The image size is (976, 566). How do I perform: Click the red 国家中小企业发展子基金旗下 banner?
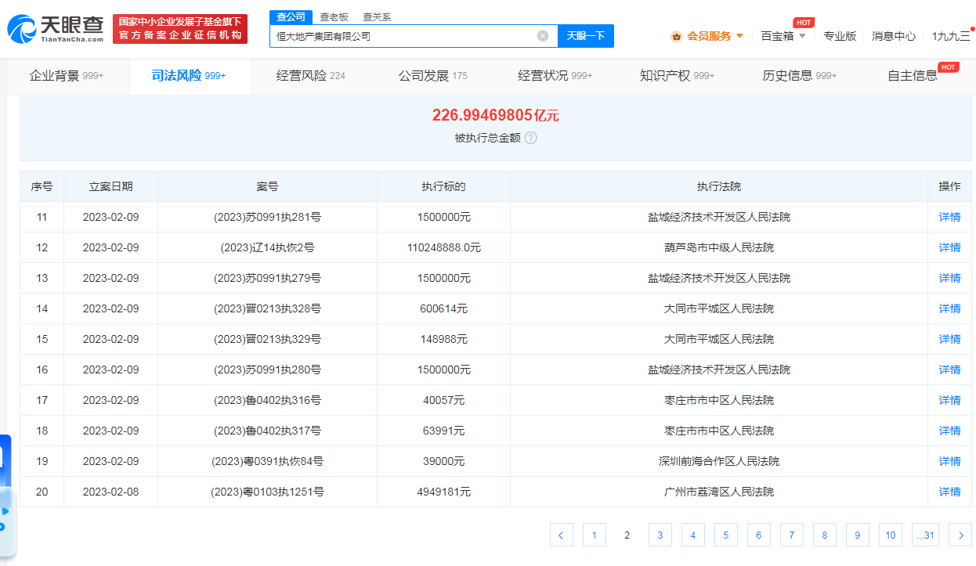click(180, 29)
